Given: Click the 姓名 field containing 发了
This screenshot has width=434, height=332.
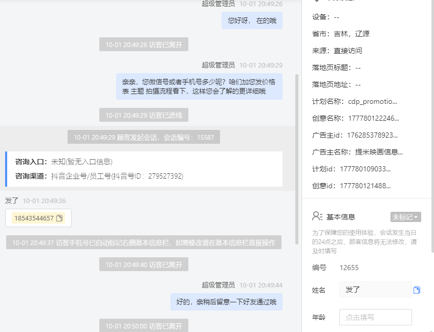Looking at the screenshot, I should (375, 290).
